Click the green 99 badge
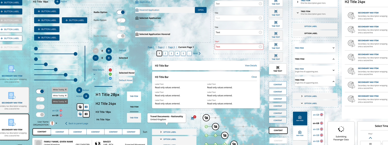 (110, 74)
